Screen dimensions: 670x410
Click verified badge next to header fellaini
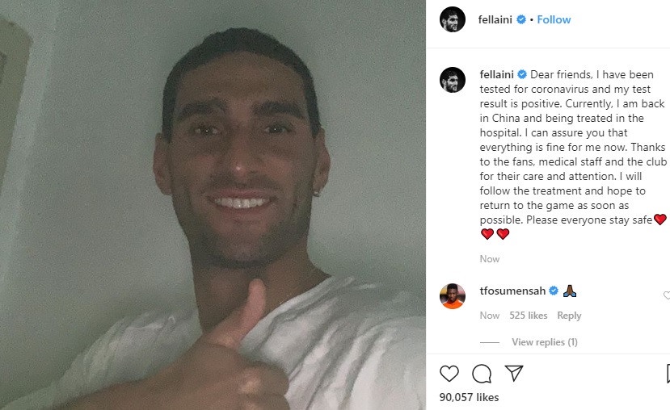tap(520, 19)
